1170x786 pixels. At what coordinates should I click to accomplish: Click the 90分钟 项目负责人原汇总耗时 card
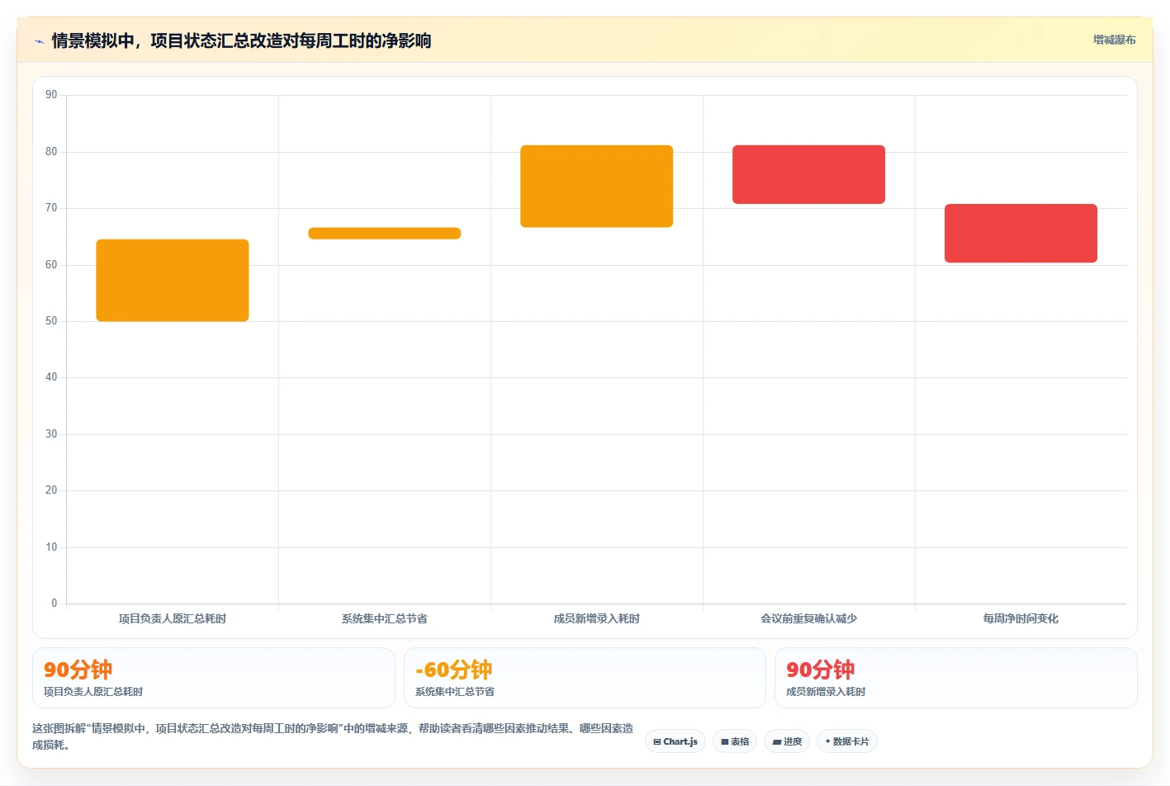coord(214,678)
